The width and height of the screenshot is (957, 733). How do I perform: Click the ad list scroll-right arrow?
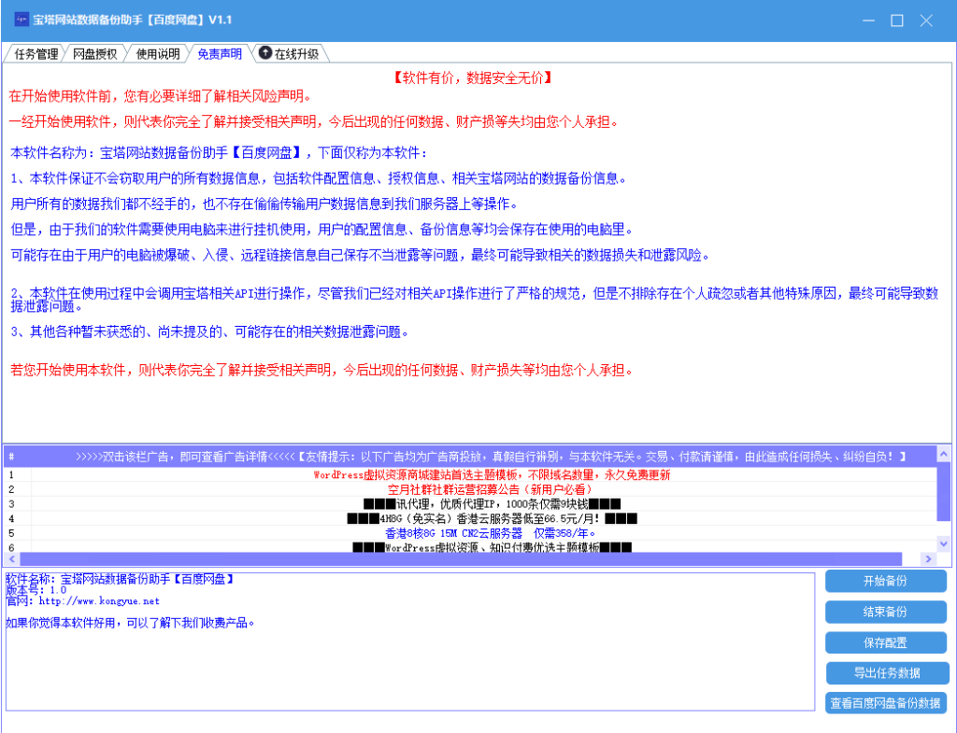pos(929,558)
